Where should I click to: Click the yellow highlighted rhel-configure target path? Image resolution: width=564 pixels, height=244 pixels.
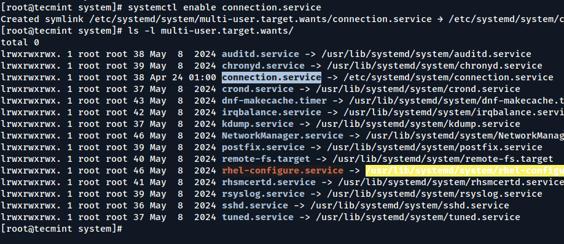[464, 170]
